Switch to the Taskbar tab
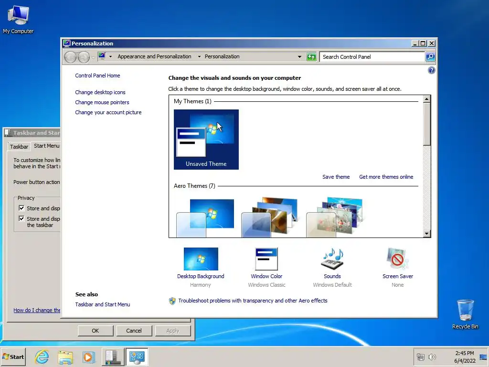 19,146
